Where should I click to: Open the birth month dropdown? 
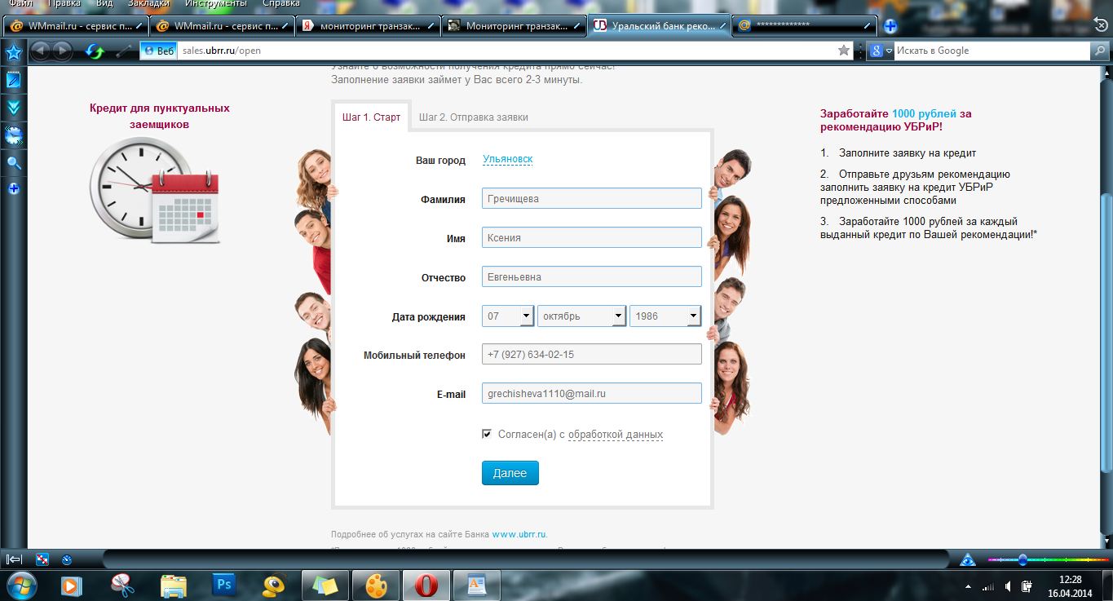pos(581,316)
